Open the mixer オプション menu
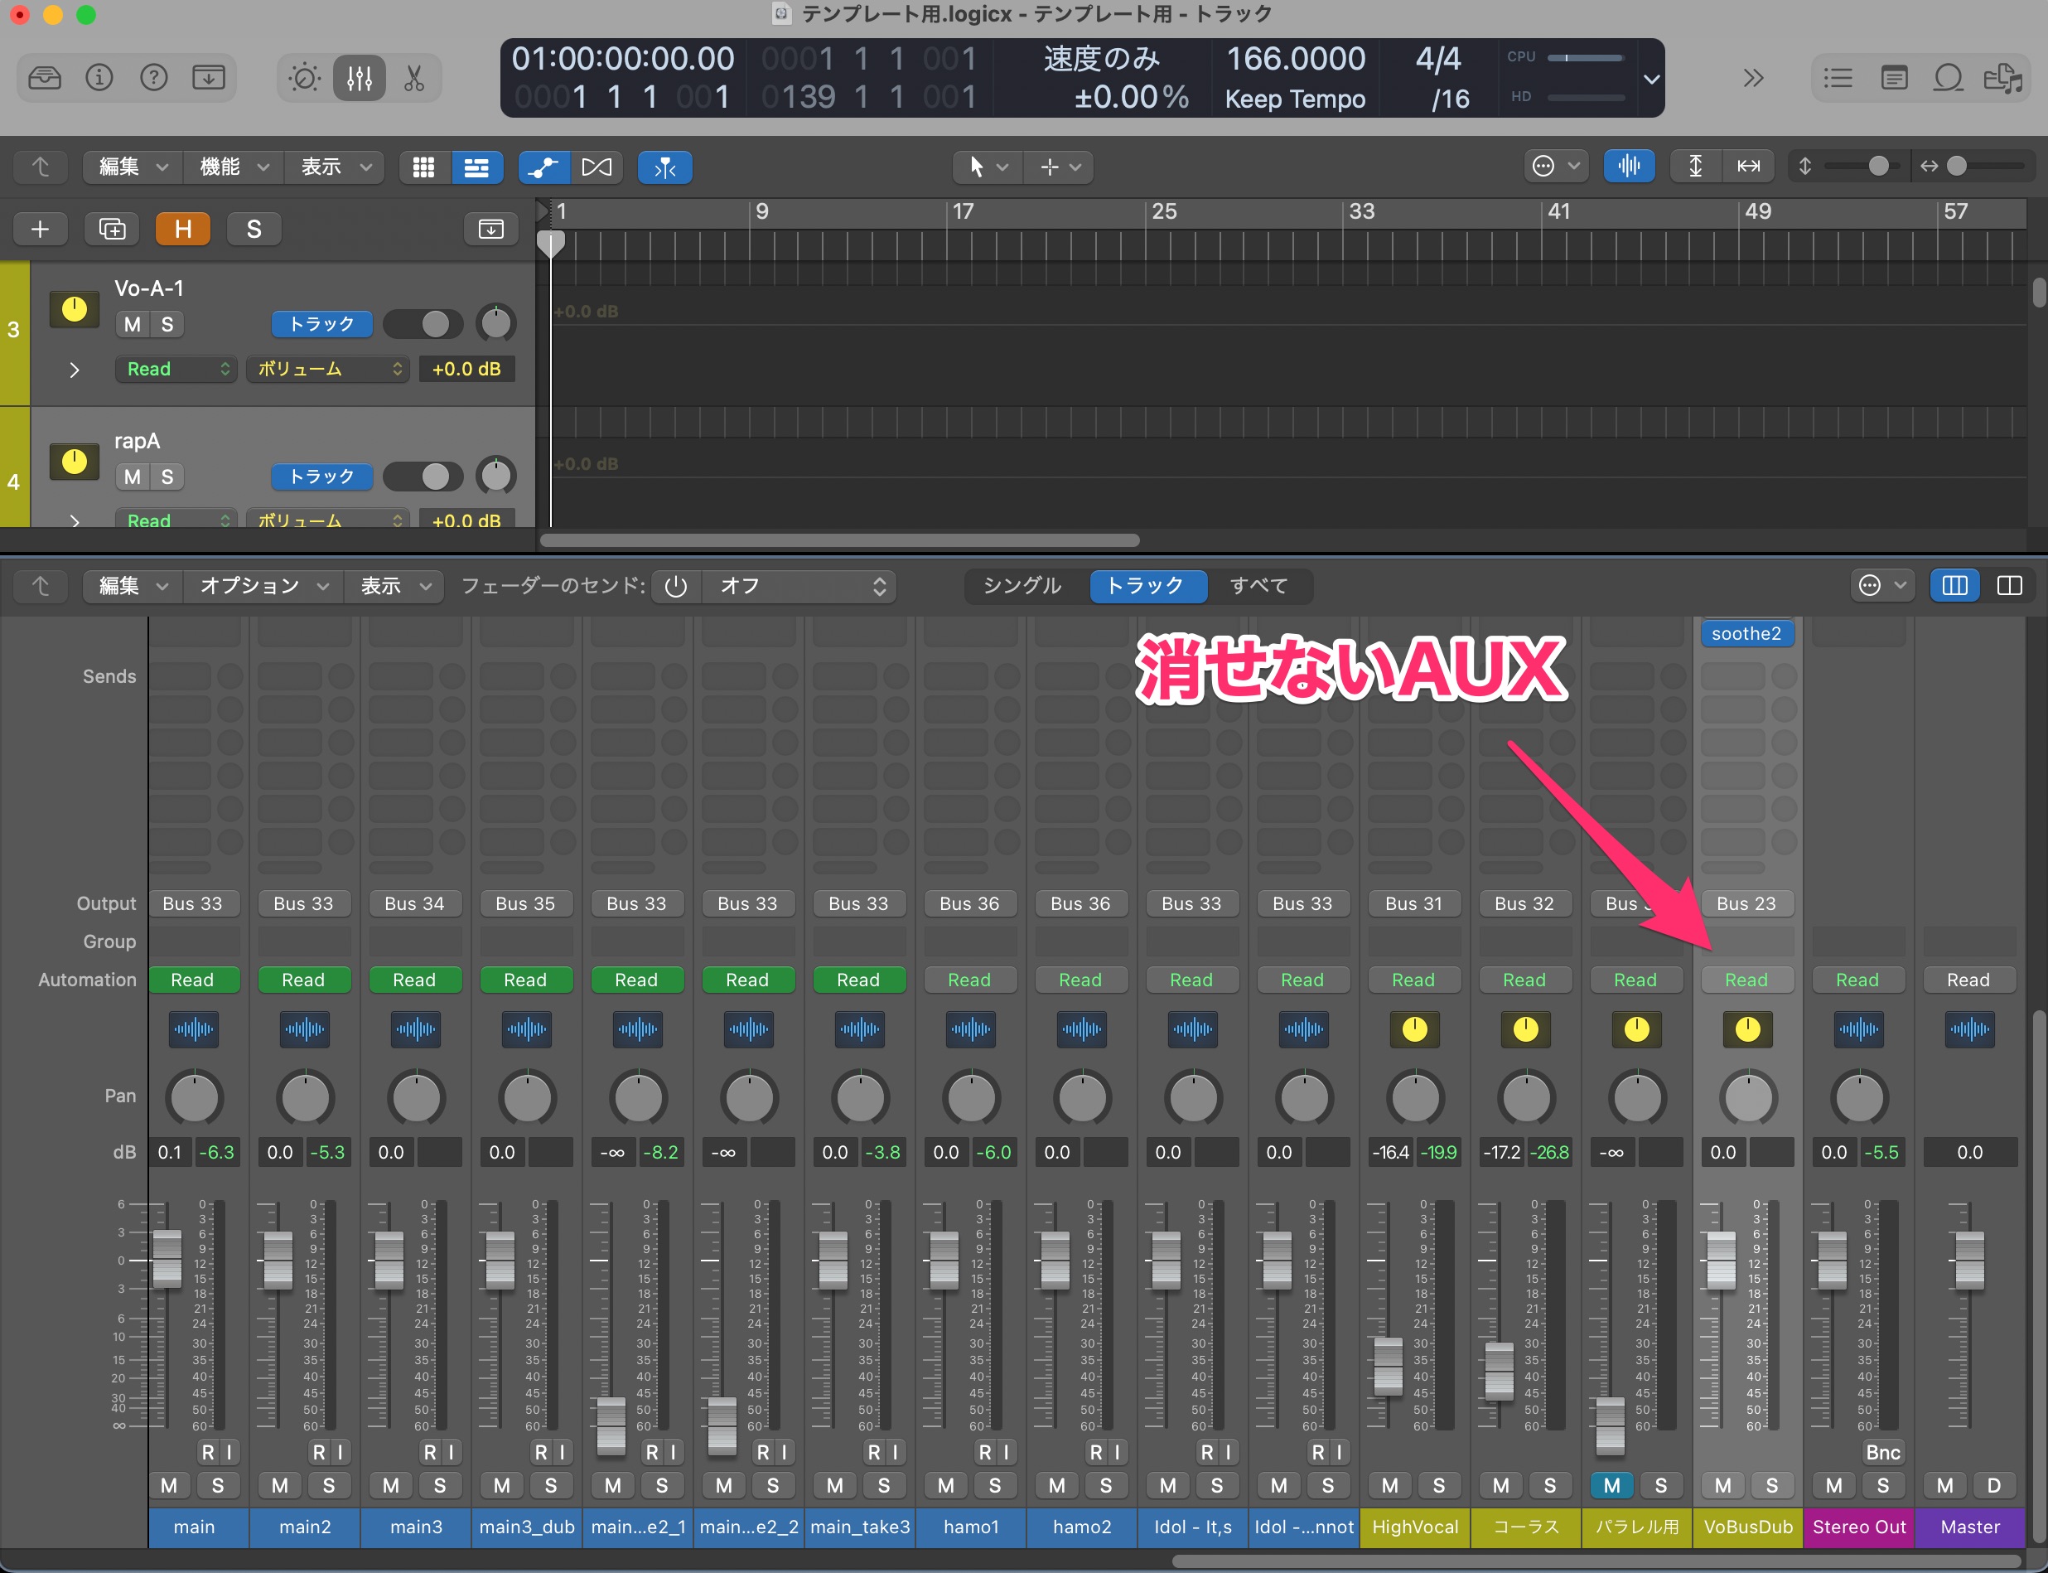The width and height of the screenshot is (2048, 1573). point(263,586)
